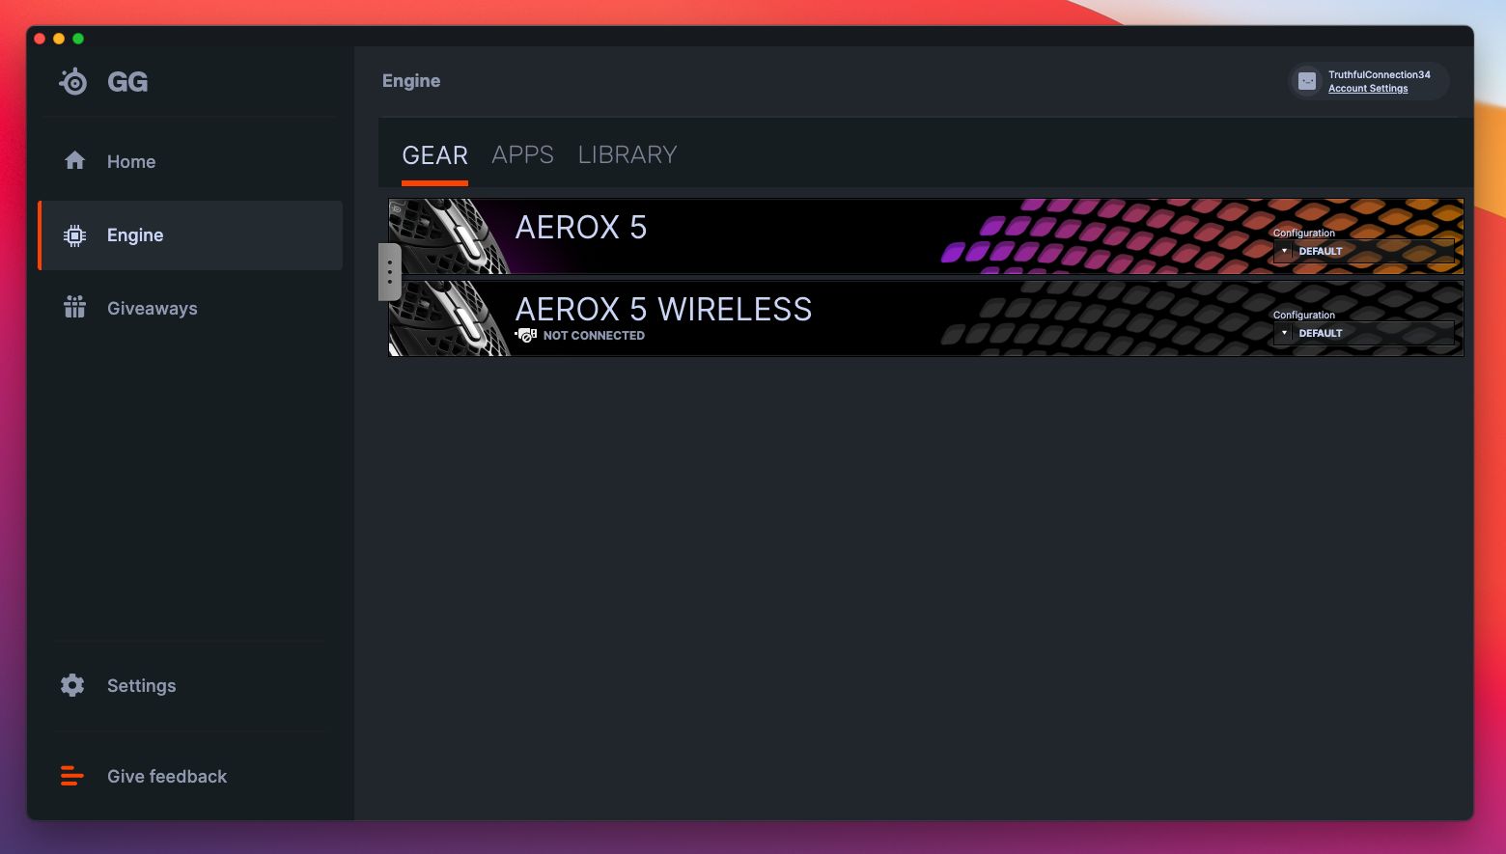Open the Home page

pyautogui.click(x=190, y=161)
